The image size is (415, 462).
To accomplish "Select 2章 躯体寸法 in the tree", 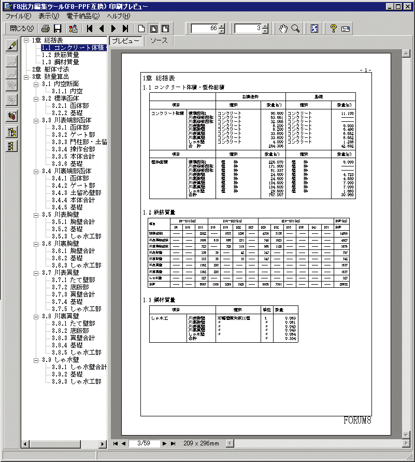I will (x=51, y=69).
